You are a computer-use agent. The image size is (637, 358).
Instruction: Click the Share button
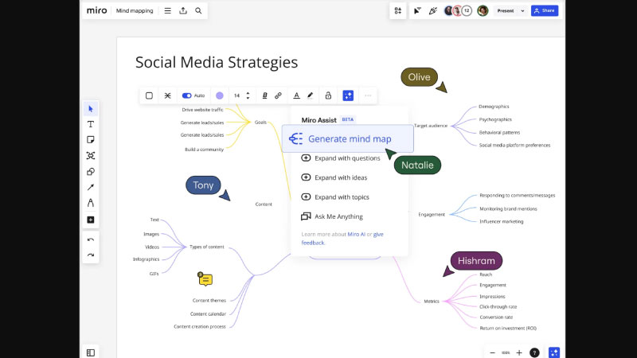[545, 11]
